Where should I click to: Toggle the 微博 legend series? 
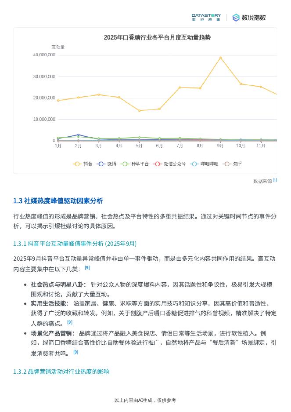(x=107, y=164)
